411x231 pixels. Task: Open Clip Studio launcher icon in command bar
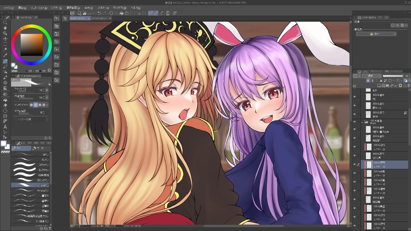[72, 13]
